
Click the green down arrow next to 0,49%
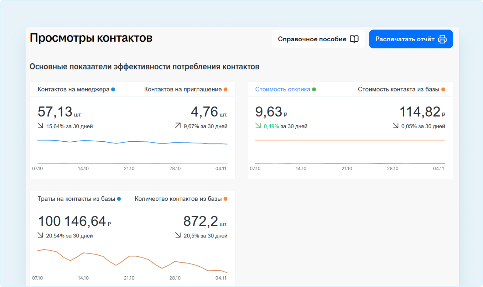pos(258,126)
